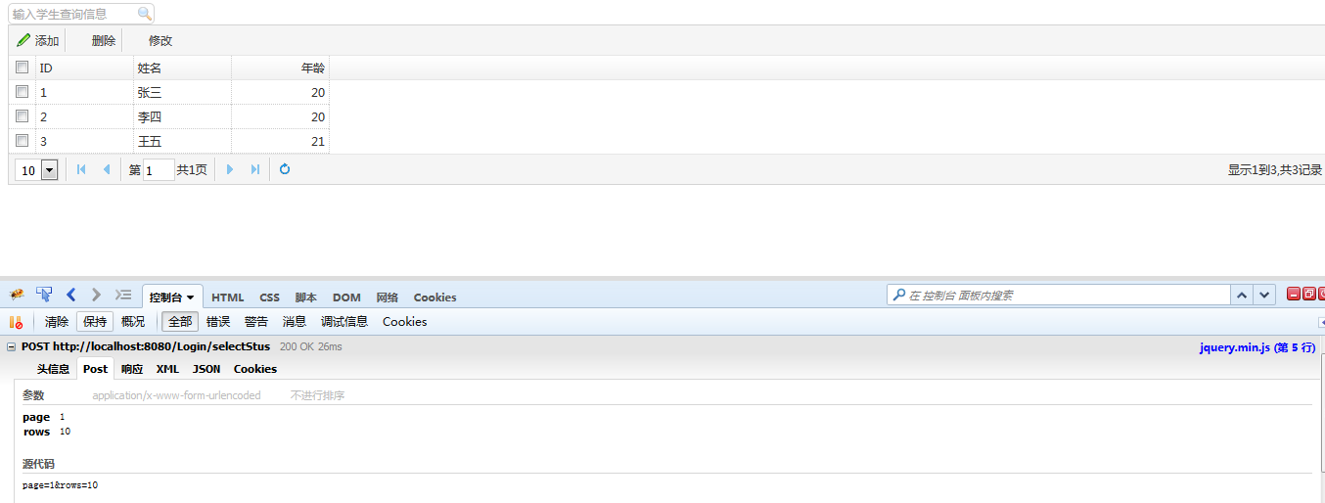Click the search magnifier icon in query box

coord(145,14)
